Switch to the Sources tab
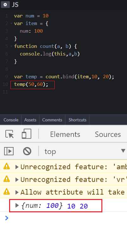The width and height of the screenshot is (127, 225). 108,134
